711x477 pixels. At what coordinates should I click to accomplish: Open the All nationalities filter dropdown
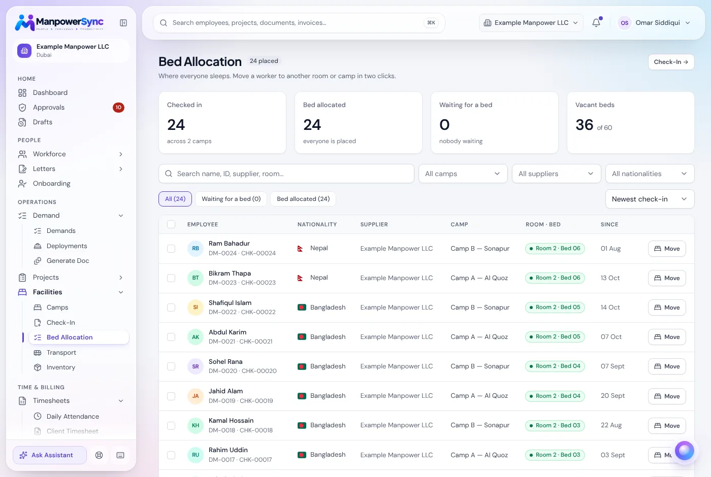[650, 174]
